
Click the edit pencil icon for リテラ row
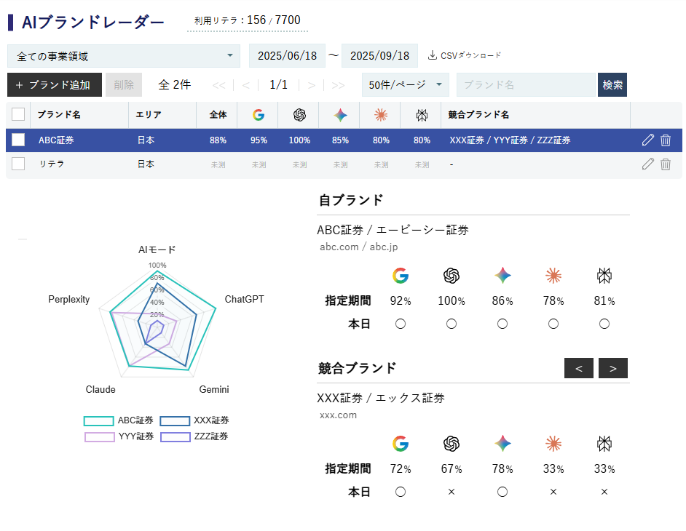click(648, 164)
